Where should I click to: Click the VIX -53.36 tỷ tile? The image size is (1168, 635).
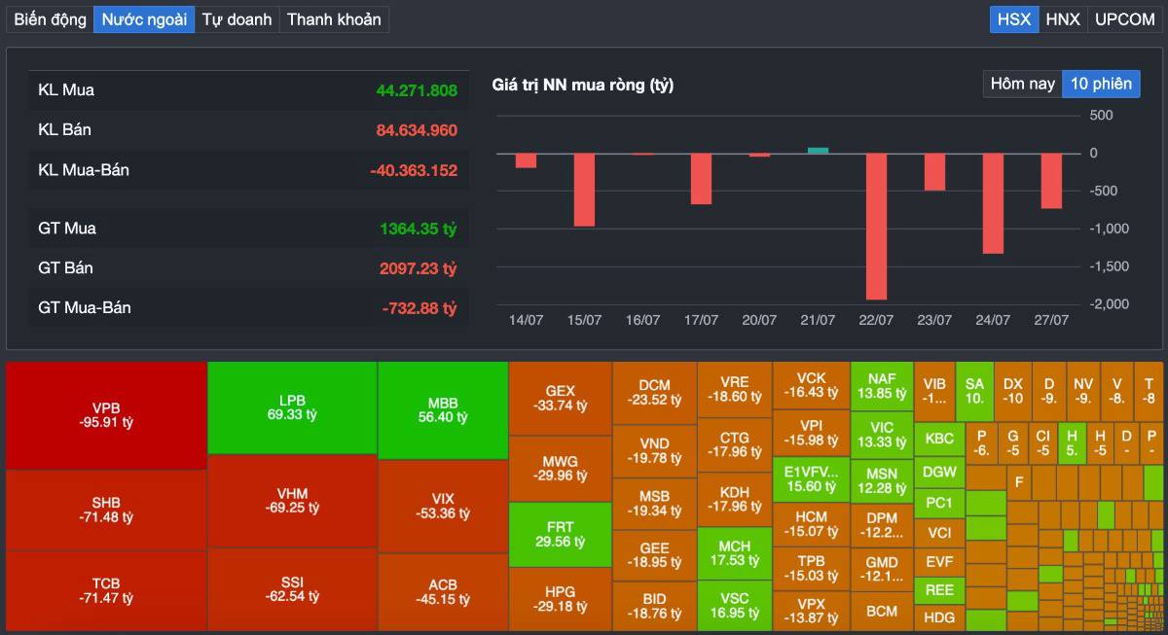(443, 506)
